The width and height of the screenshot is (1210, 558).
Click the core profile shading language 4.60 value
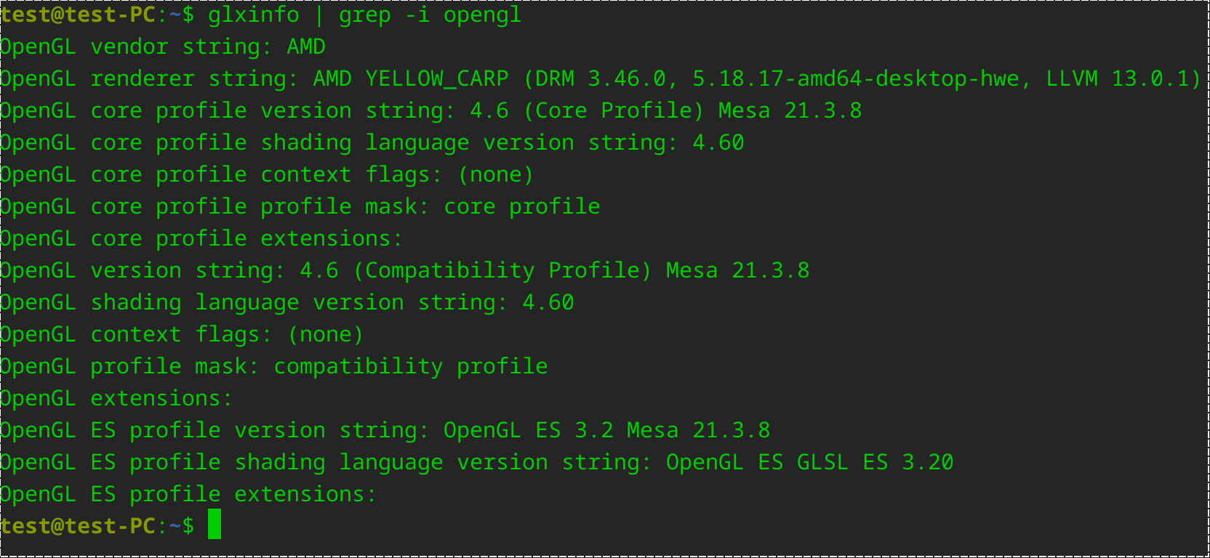718,142
